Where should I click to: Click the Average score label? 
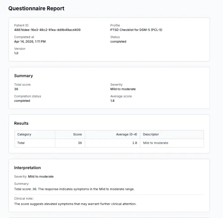(x=121, y=96)
